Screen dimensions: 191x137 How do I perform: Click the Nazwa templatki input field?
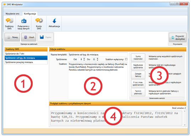point(98,55)
